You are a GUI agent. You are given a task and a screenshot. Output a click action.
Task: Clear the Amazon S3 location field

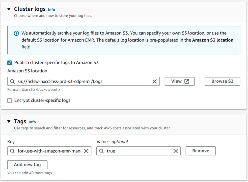(x=155, y=81)
